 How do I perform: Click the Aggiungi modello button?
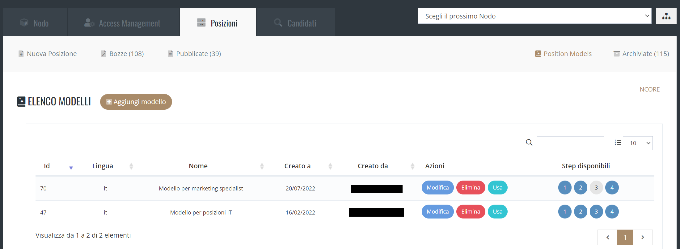point(136,102)
